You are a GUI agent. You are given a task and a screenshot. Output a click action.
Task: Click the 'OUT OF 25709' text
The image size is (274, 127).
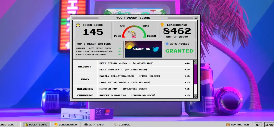[x=177, y=37]
